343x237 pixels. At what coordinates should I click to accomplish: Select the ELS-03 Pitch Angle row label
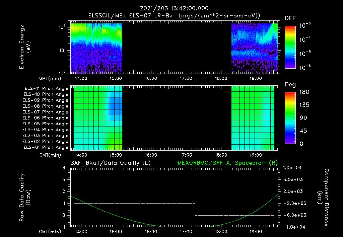[45, 136]
